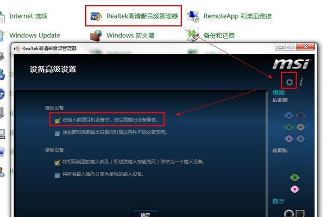Open the Realtek高清晰音频管理器 Control Panel icon

[96, 16]
